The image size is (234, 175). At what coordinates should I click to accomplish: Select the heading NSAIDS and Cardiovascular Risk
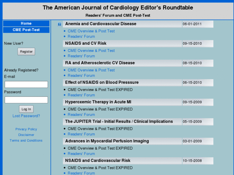pos(98,161)
